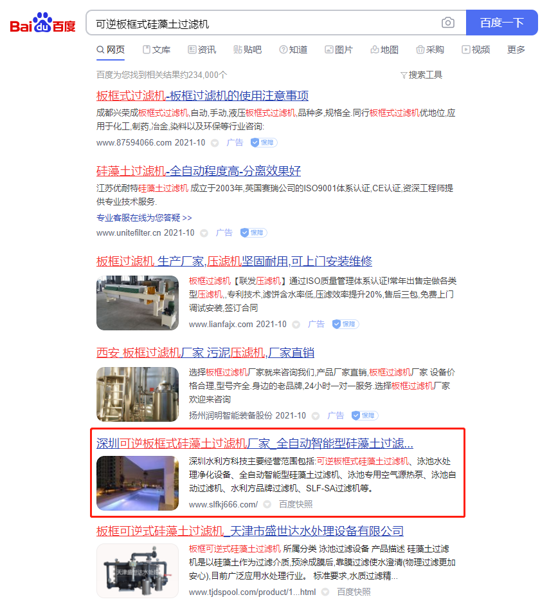Expand dropdown arrow beside www.lianfajx.com
The height and width of the screenshot is (604, 540).
click(x=296, y=325)
